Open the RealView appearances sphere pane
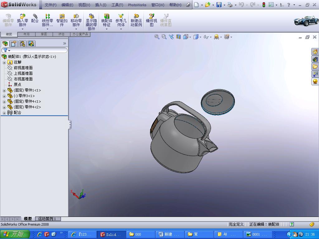Screen dimensions: 319x239 [315, 81]
